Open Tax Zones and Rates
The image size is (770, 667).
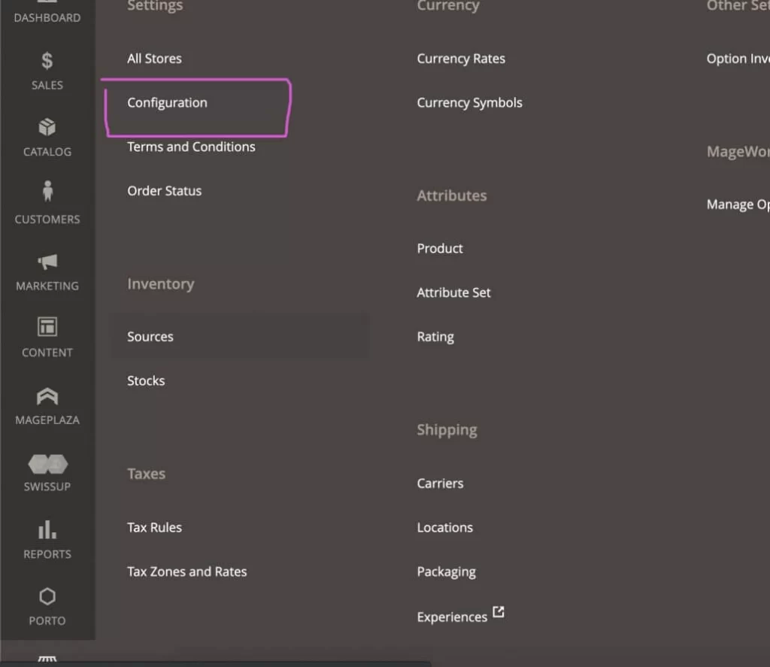(x=186, y=571)
